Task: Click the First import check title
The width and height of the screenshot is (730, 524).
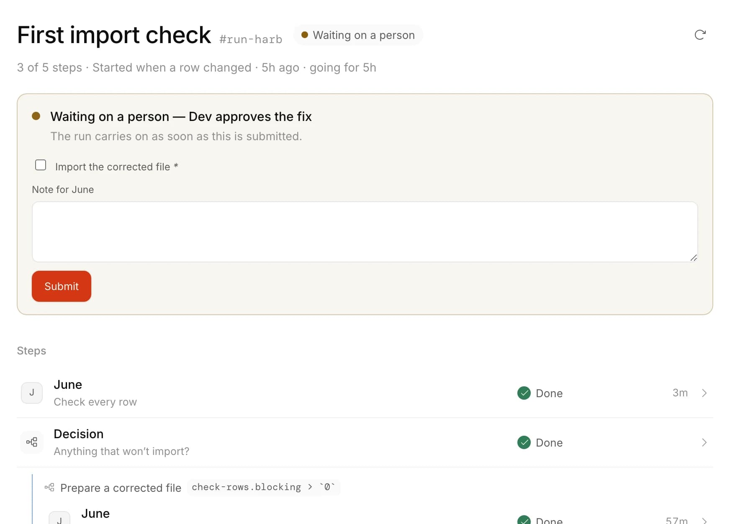Action: coord(114,35)
